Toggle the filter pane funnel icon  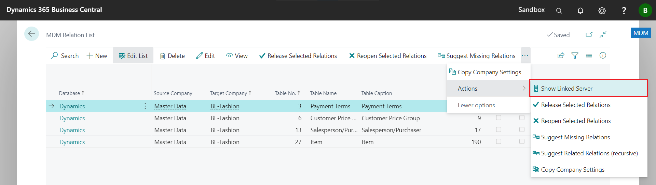pos(575,56)
